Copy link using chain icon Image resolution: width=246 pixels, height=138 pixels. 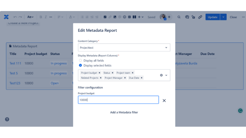[200, 17]
